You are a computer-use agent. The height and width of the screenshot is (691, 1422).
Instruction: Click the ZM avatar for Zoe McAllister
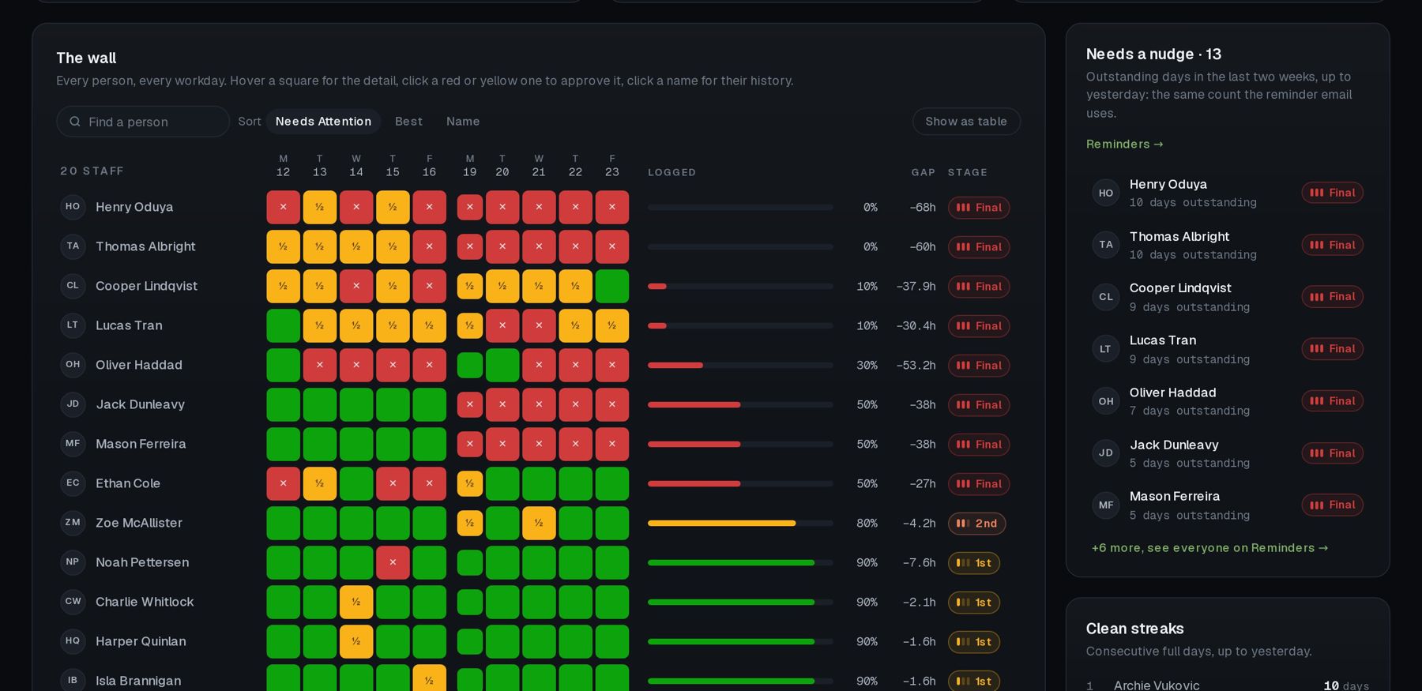point(73,523)
